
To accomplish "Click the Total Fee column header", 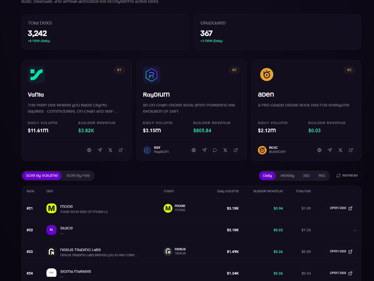I will pos(303,191).
